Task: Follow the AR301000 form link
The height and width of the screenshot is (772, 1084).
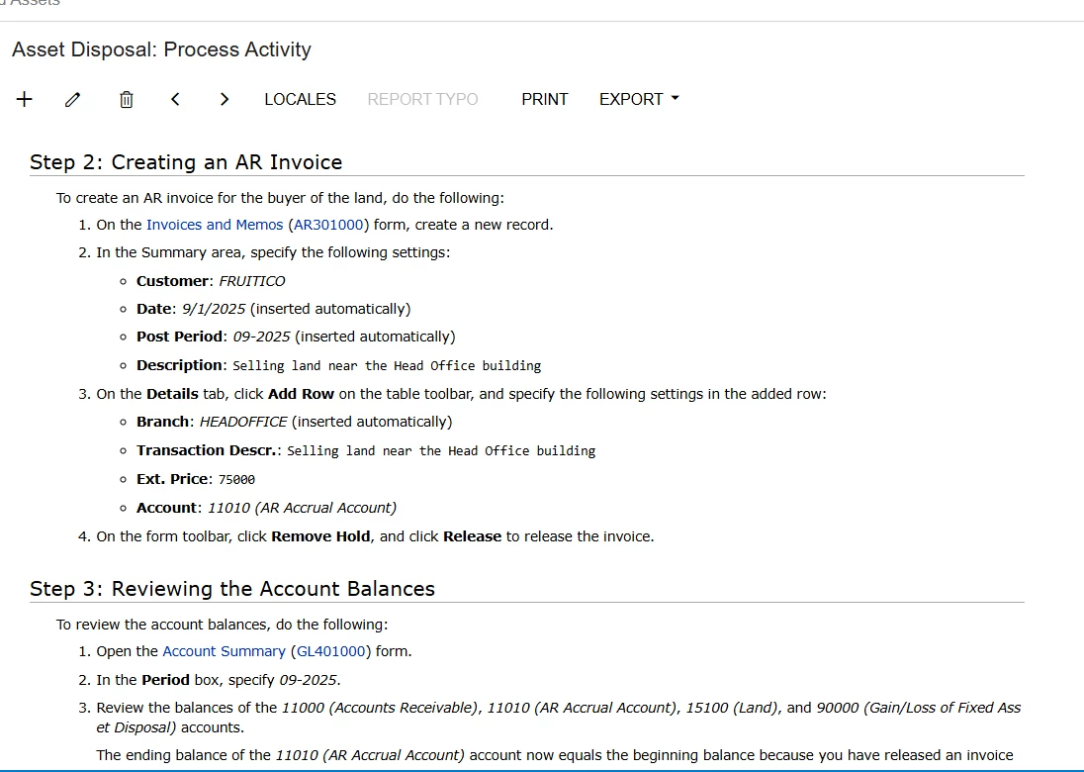Action: pyautogui.click(x=328, y=225)
